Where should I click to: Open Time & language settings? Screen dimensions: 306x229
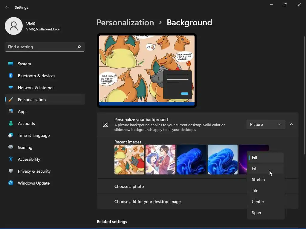(45, 135)
